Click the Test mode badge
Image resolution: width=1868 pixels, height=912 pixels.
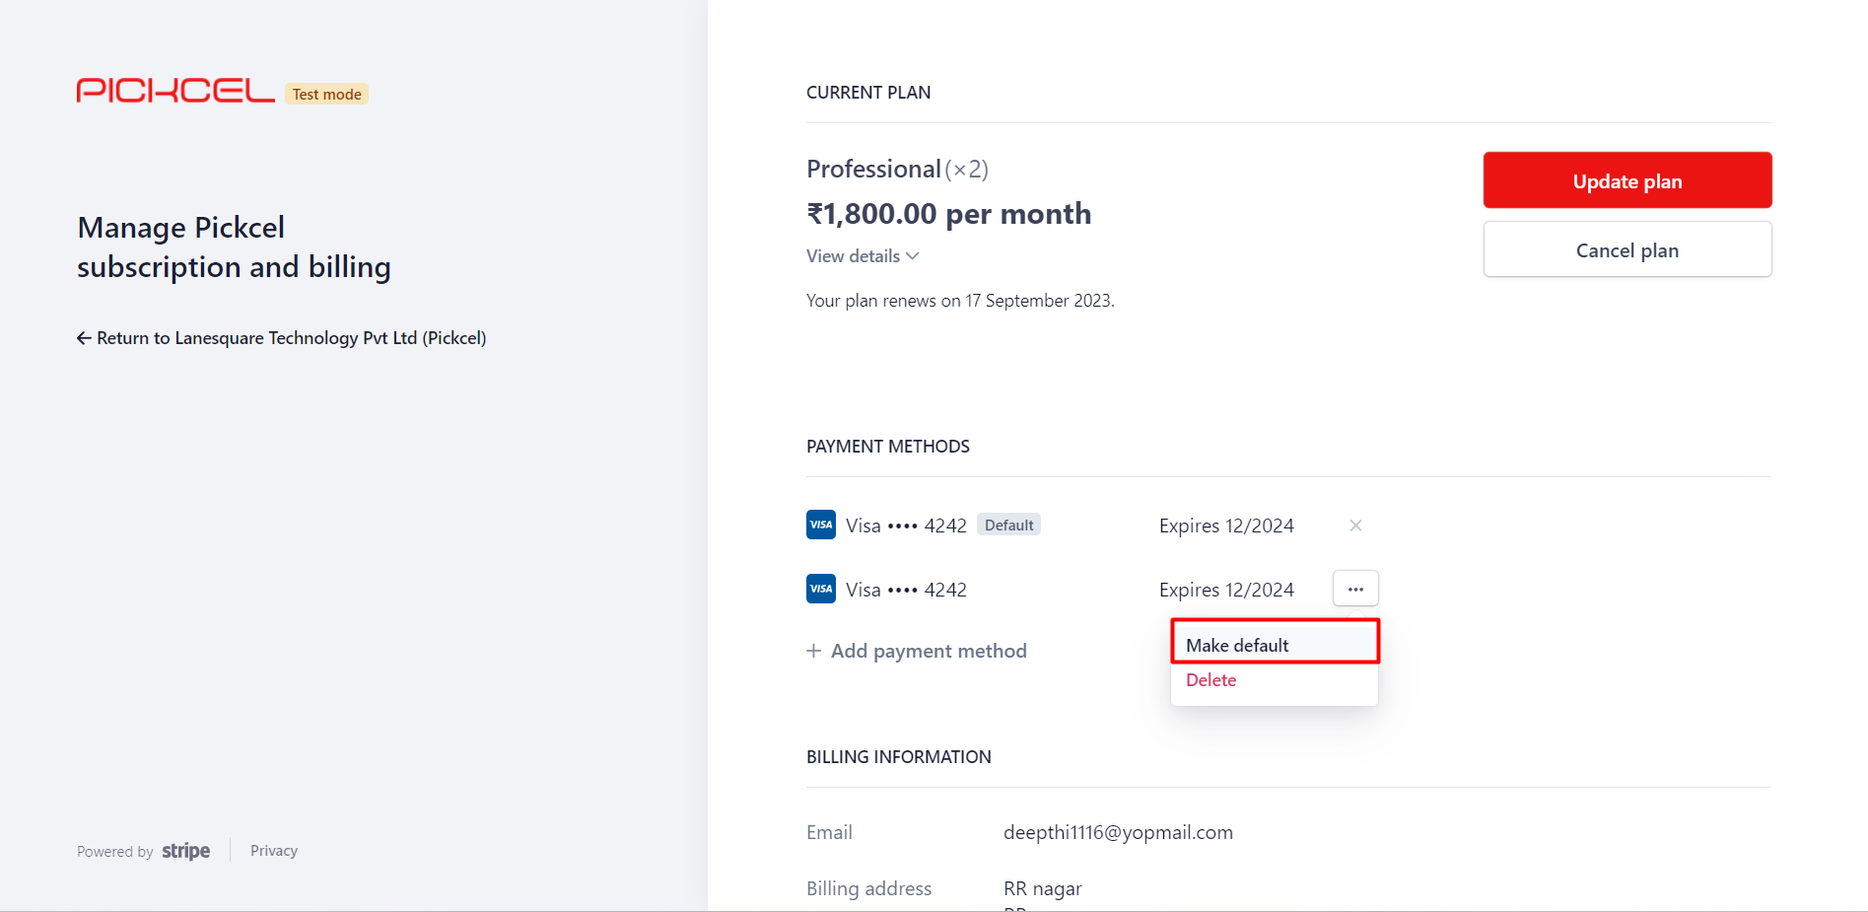click(326, 94)
